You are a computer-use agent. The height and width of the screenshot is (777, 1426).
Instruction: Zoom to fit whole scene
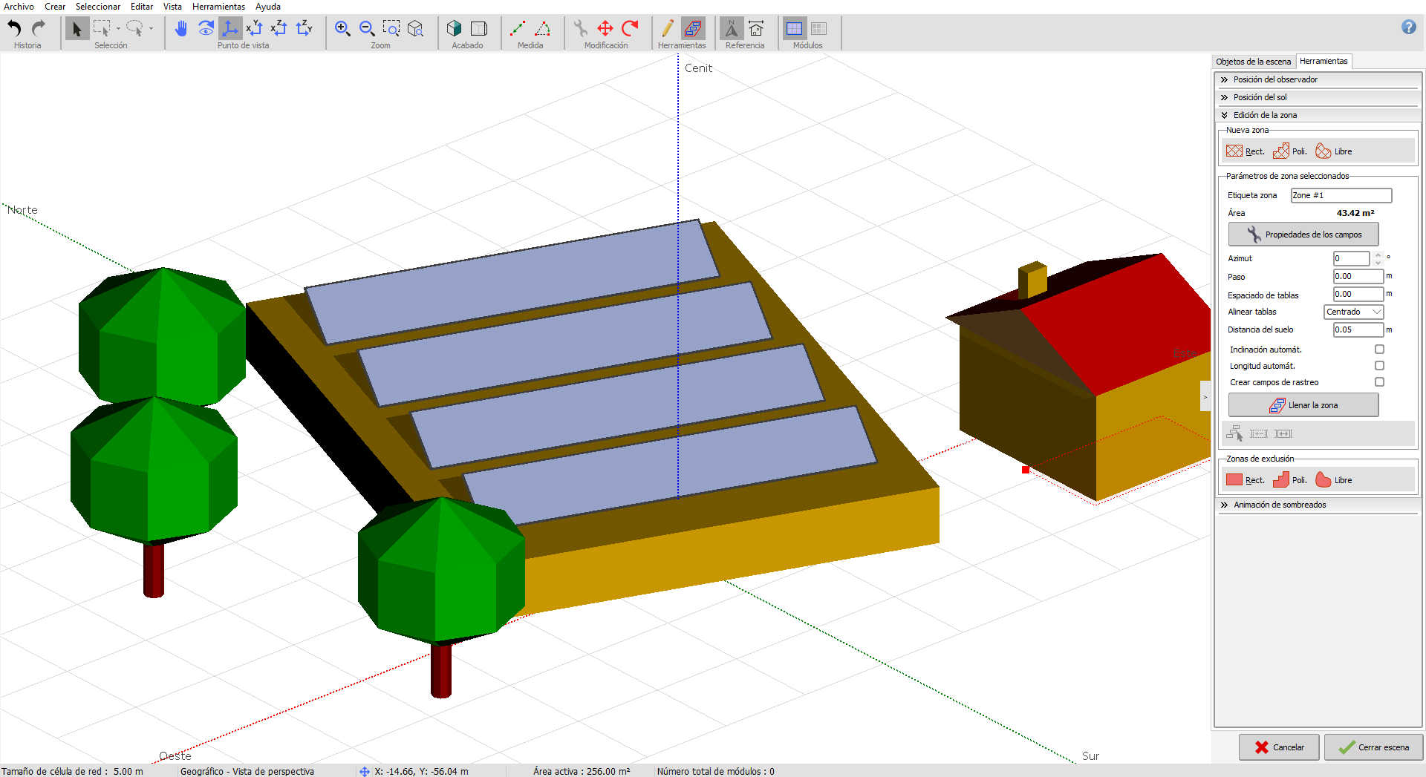pyautogui.click(x=416, y=28)
